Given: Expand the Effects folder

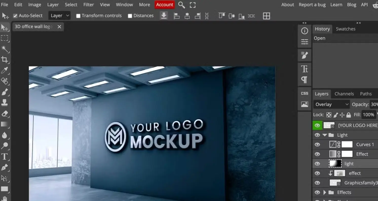Looking at the screenshot, I should [x=325, y=192].
